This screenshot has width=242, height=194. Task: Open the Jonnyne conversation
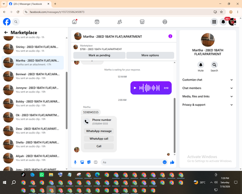pos(32,90)
